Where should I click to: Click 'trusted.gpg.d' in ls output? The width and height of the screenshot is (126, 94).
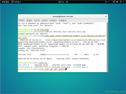click(80, 67)
